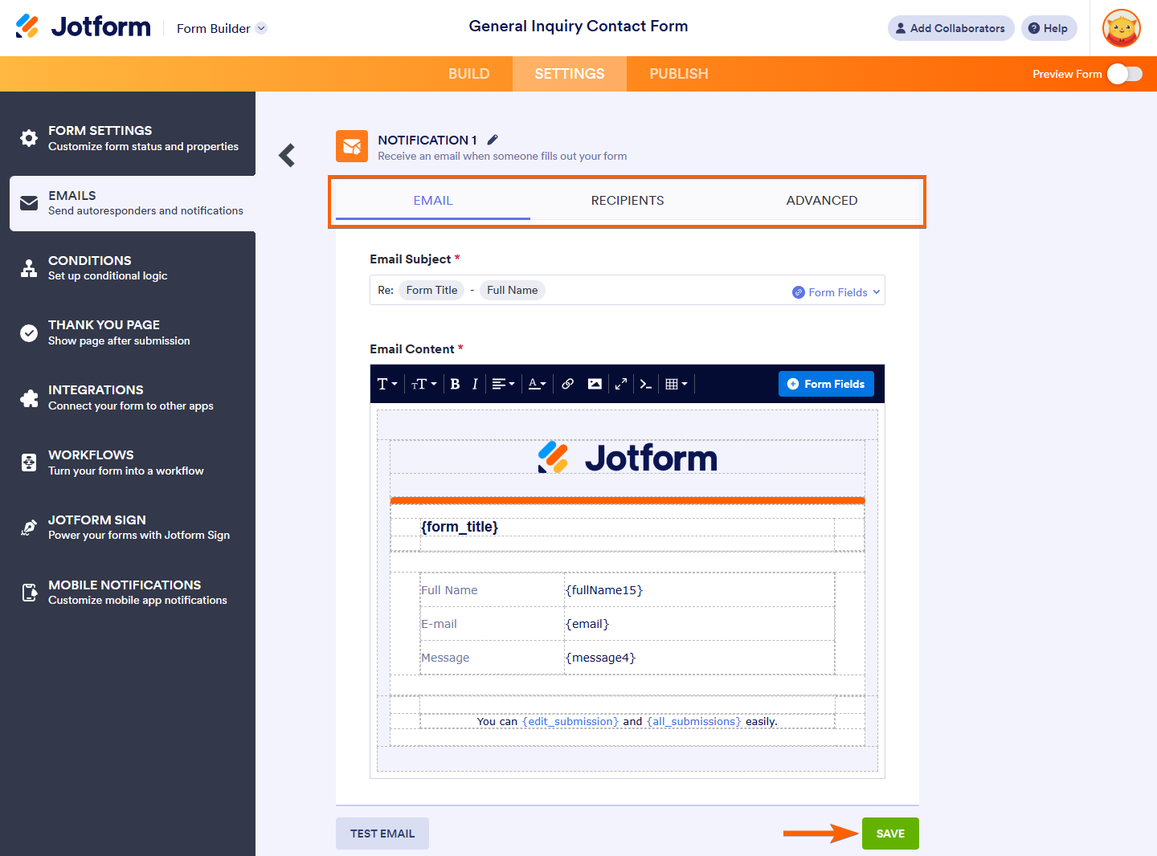Open the Help button
The width and height of the screenshot is (1157, 856).
coord(1049,28)
